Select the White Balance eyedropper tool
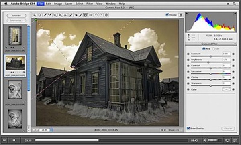The image size is (241, 145). [45, 15]
